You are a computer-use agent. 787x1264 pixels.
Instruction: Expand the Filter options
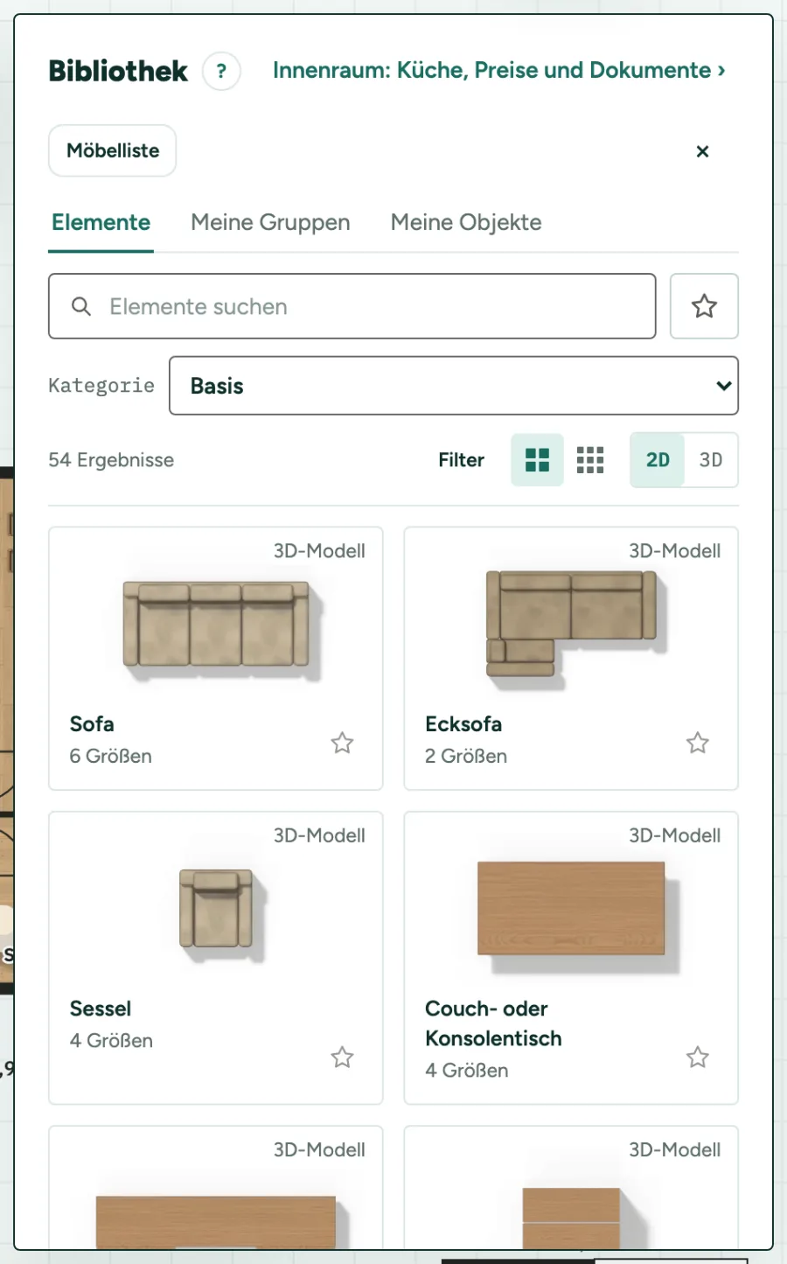click(x=461, y=460)
